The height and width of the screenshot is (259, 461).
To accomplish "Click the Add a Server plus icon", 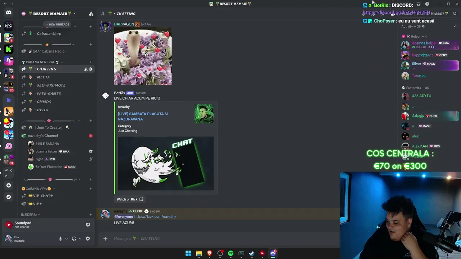I will point(9,185).
